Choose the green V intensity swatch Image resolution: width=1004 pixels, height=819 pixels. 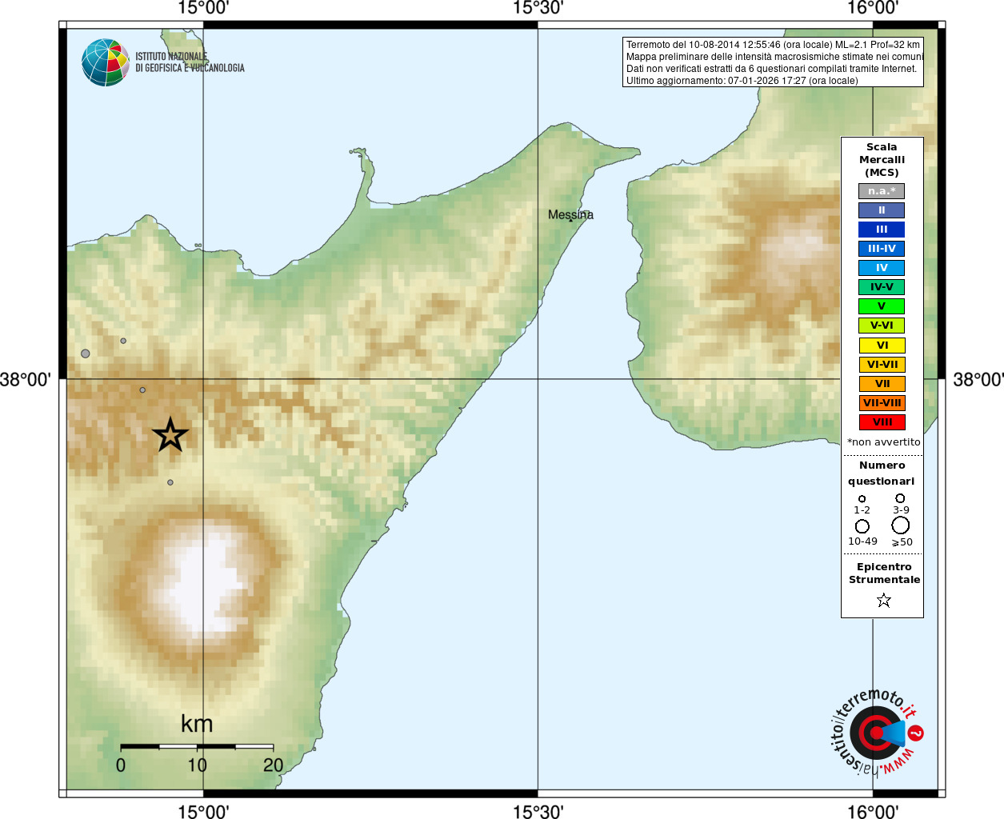[882, 306]
